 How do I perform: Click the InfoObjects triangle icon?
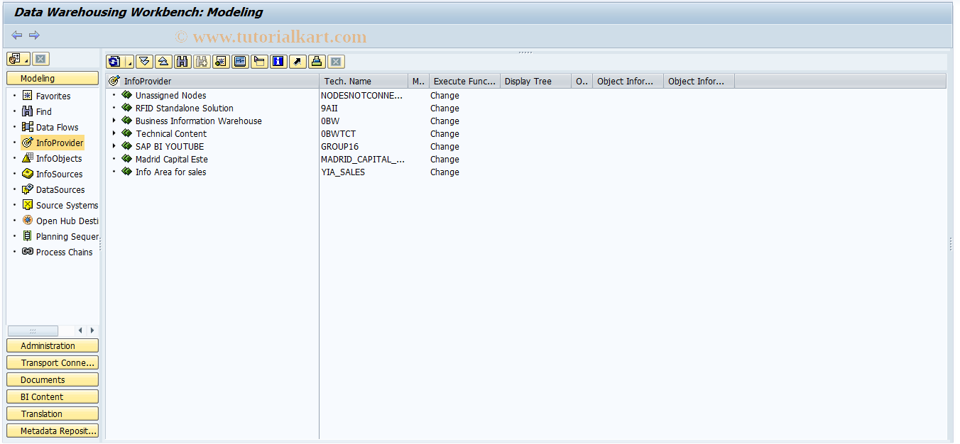point(28,158)
